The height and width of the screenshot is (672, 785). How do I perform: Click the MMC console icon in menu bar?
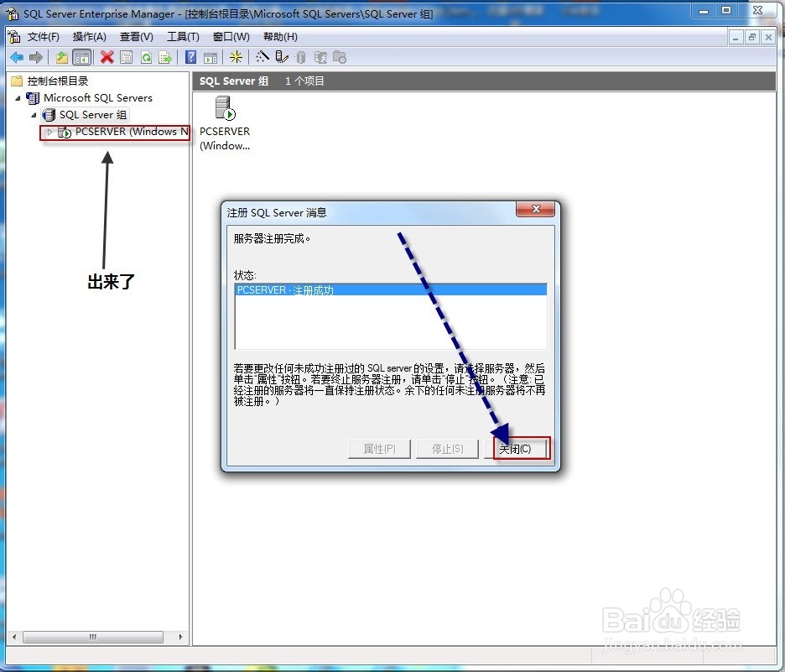point(14,37)
